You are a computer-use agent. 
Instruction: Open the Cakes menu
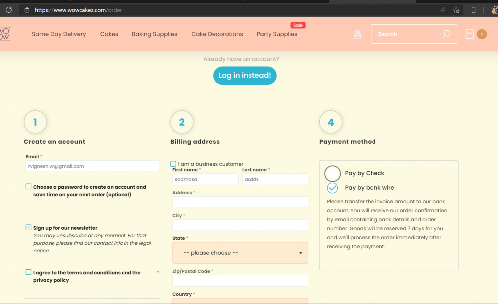(x=109, y=34)
